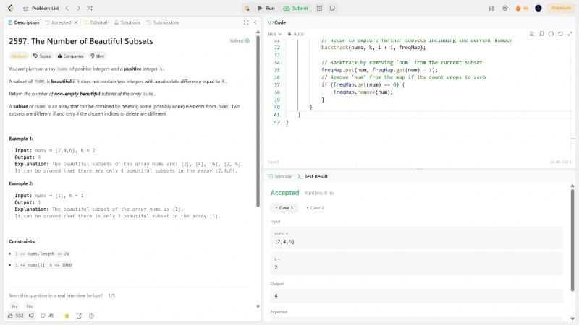579x325 pixels.
Task: Open the Java language dropdown
Action: [x=275, y=34]
